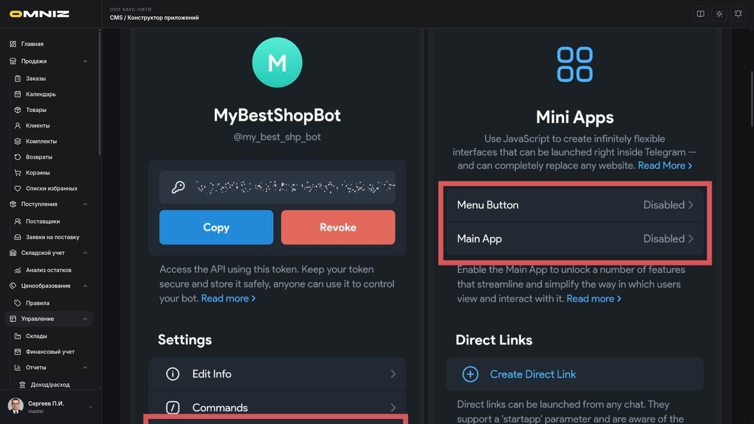Open the user menu chevron beside Сергеев П.И.

[x=91, y=407]
